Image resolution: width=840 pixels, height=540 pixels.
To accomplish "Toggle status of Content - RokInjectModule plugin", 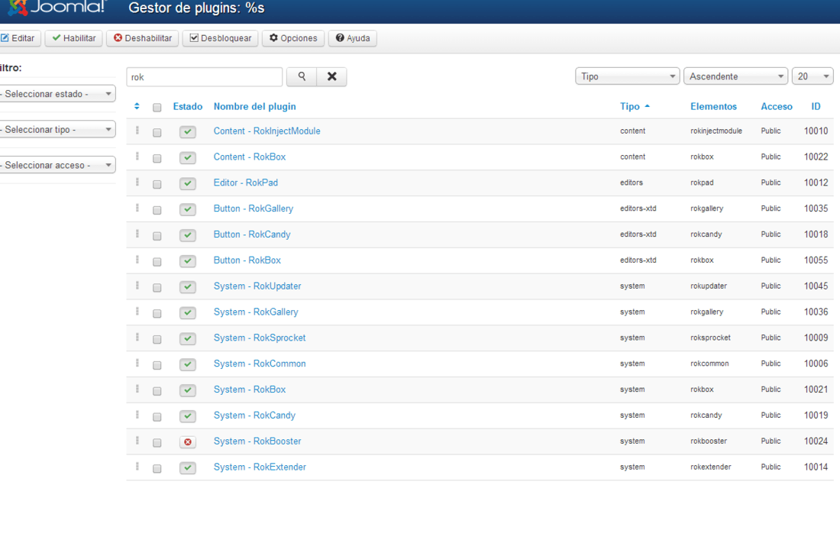I will [188, 132].
